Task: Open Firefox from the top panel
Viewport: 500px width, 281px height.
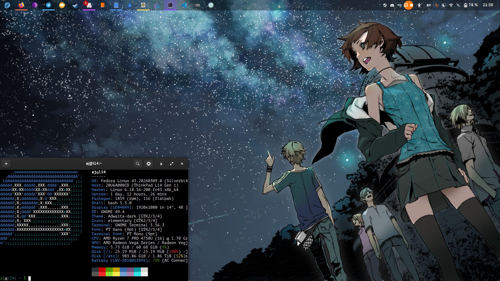Action: coord(21,5)
